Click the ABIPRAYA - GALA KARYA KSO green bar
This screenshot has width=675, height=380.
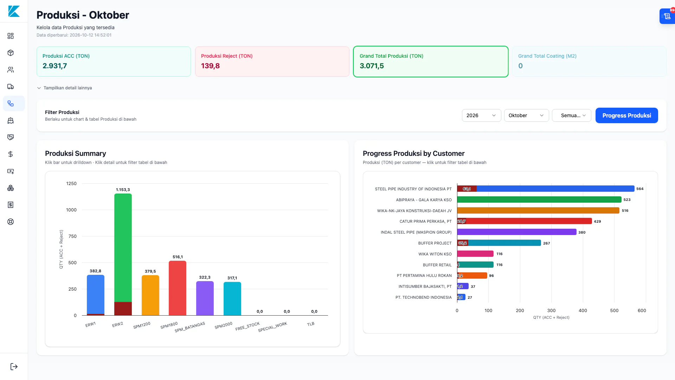(539, 199)
